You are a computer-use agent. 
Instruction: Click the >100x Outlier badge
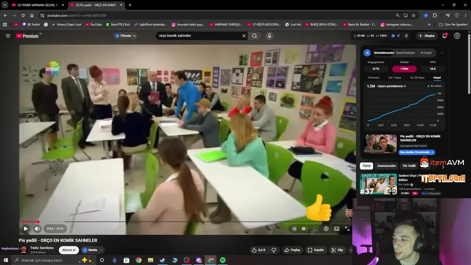[404, 69]
